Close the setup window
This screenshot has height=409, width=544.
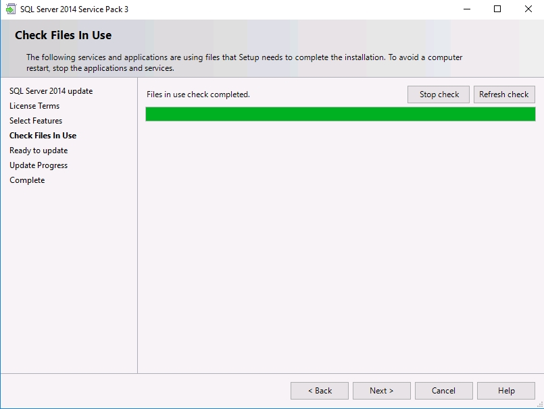coord(528,9)
